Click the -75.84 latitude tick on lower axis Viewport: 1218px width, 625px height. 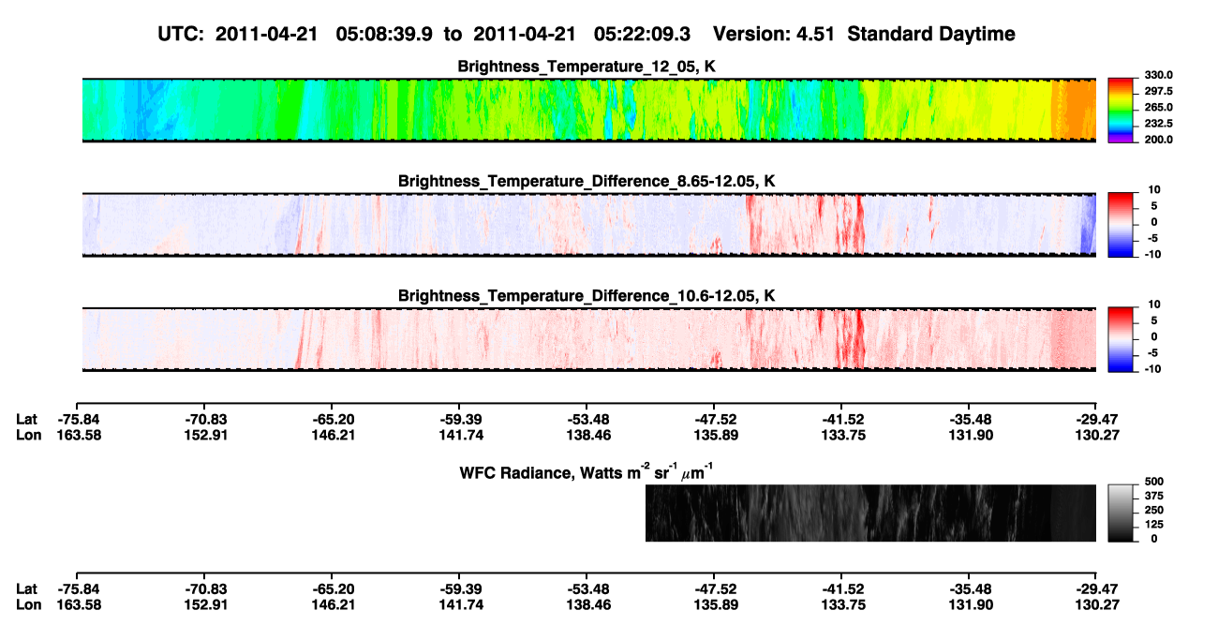pos(76,588)
